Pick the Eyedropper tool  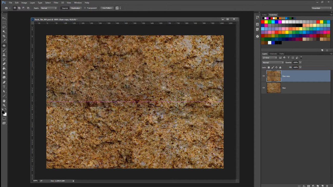click(4, 41)
